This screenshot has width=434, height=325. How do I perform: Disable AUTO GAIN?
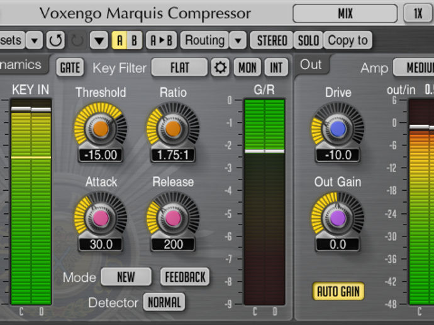338,291
